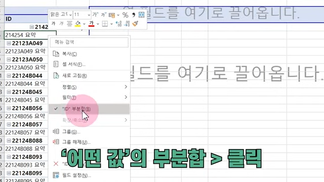
Task: Apply accounting number format from mini toolbar
Action: 112,15
